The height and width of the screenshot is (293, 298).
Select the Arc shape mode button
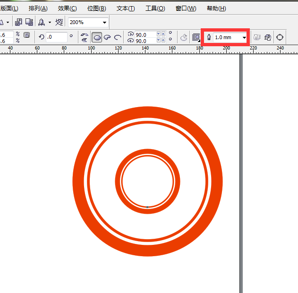(118, 37)
